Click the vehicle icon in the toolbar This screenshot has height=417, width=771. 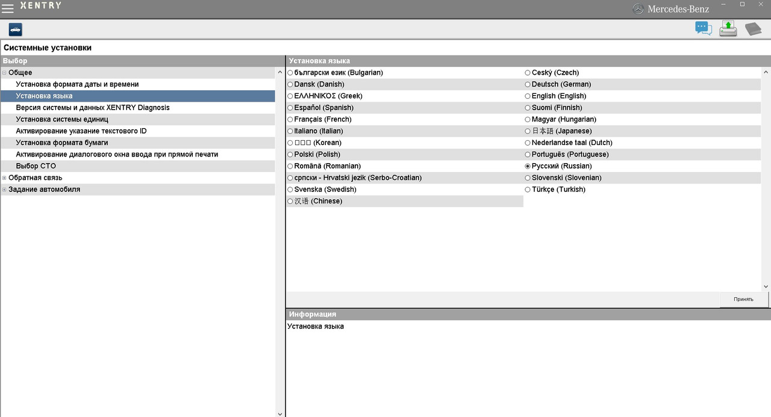click(16, 29)
